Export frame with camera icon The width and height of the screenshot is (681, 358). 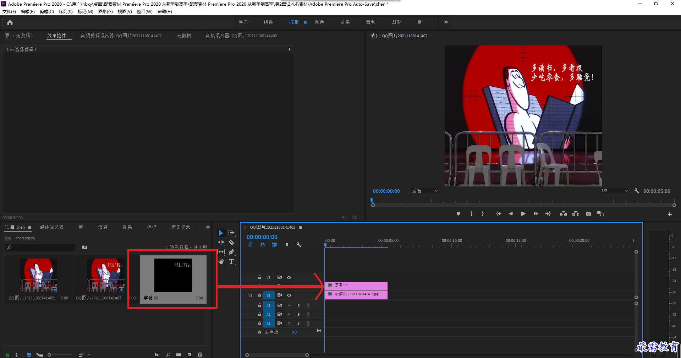click(588, 214)
